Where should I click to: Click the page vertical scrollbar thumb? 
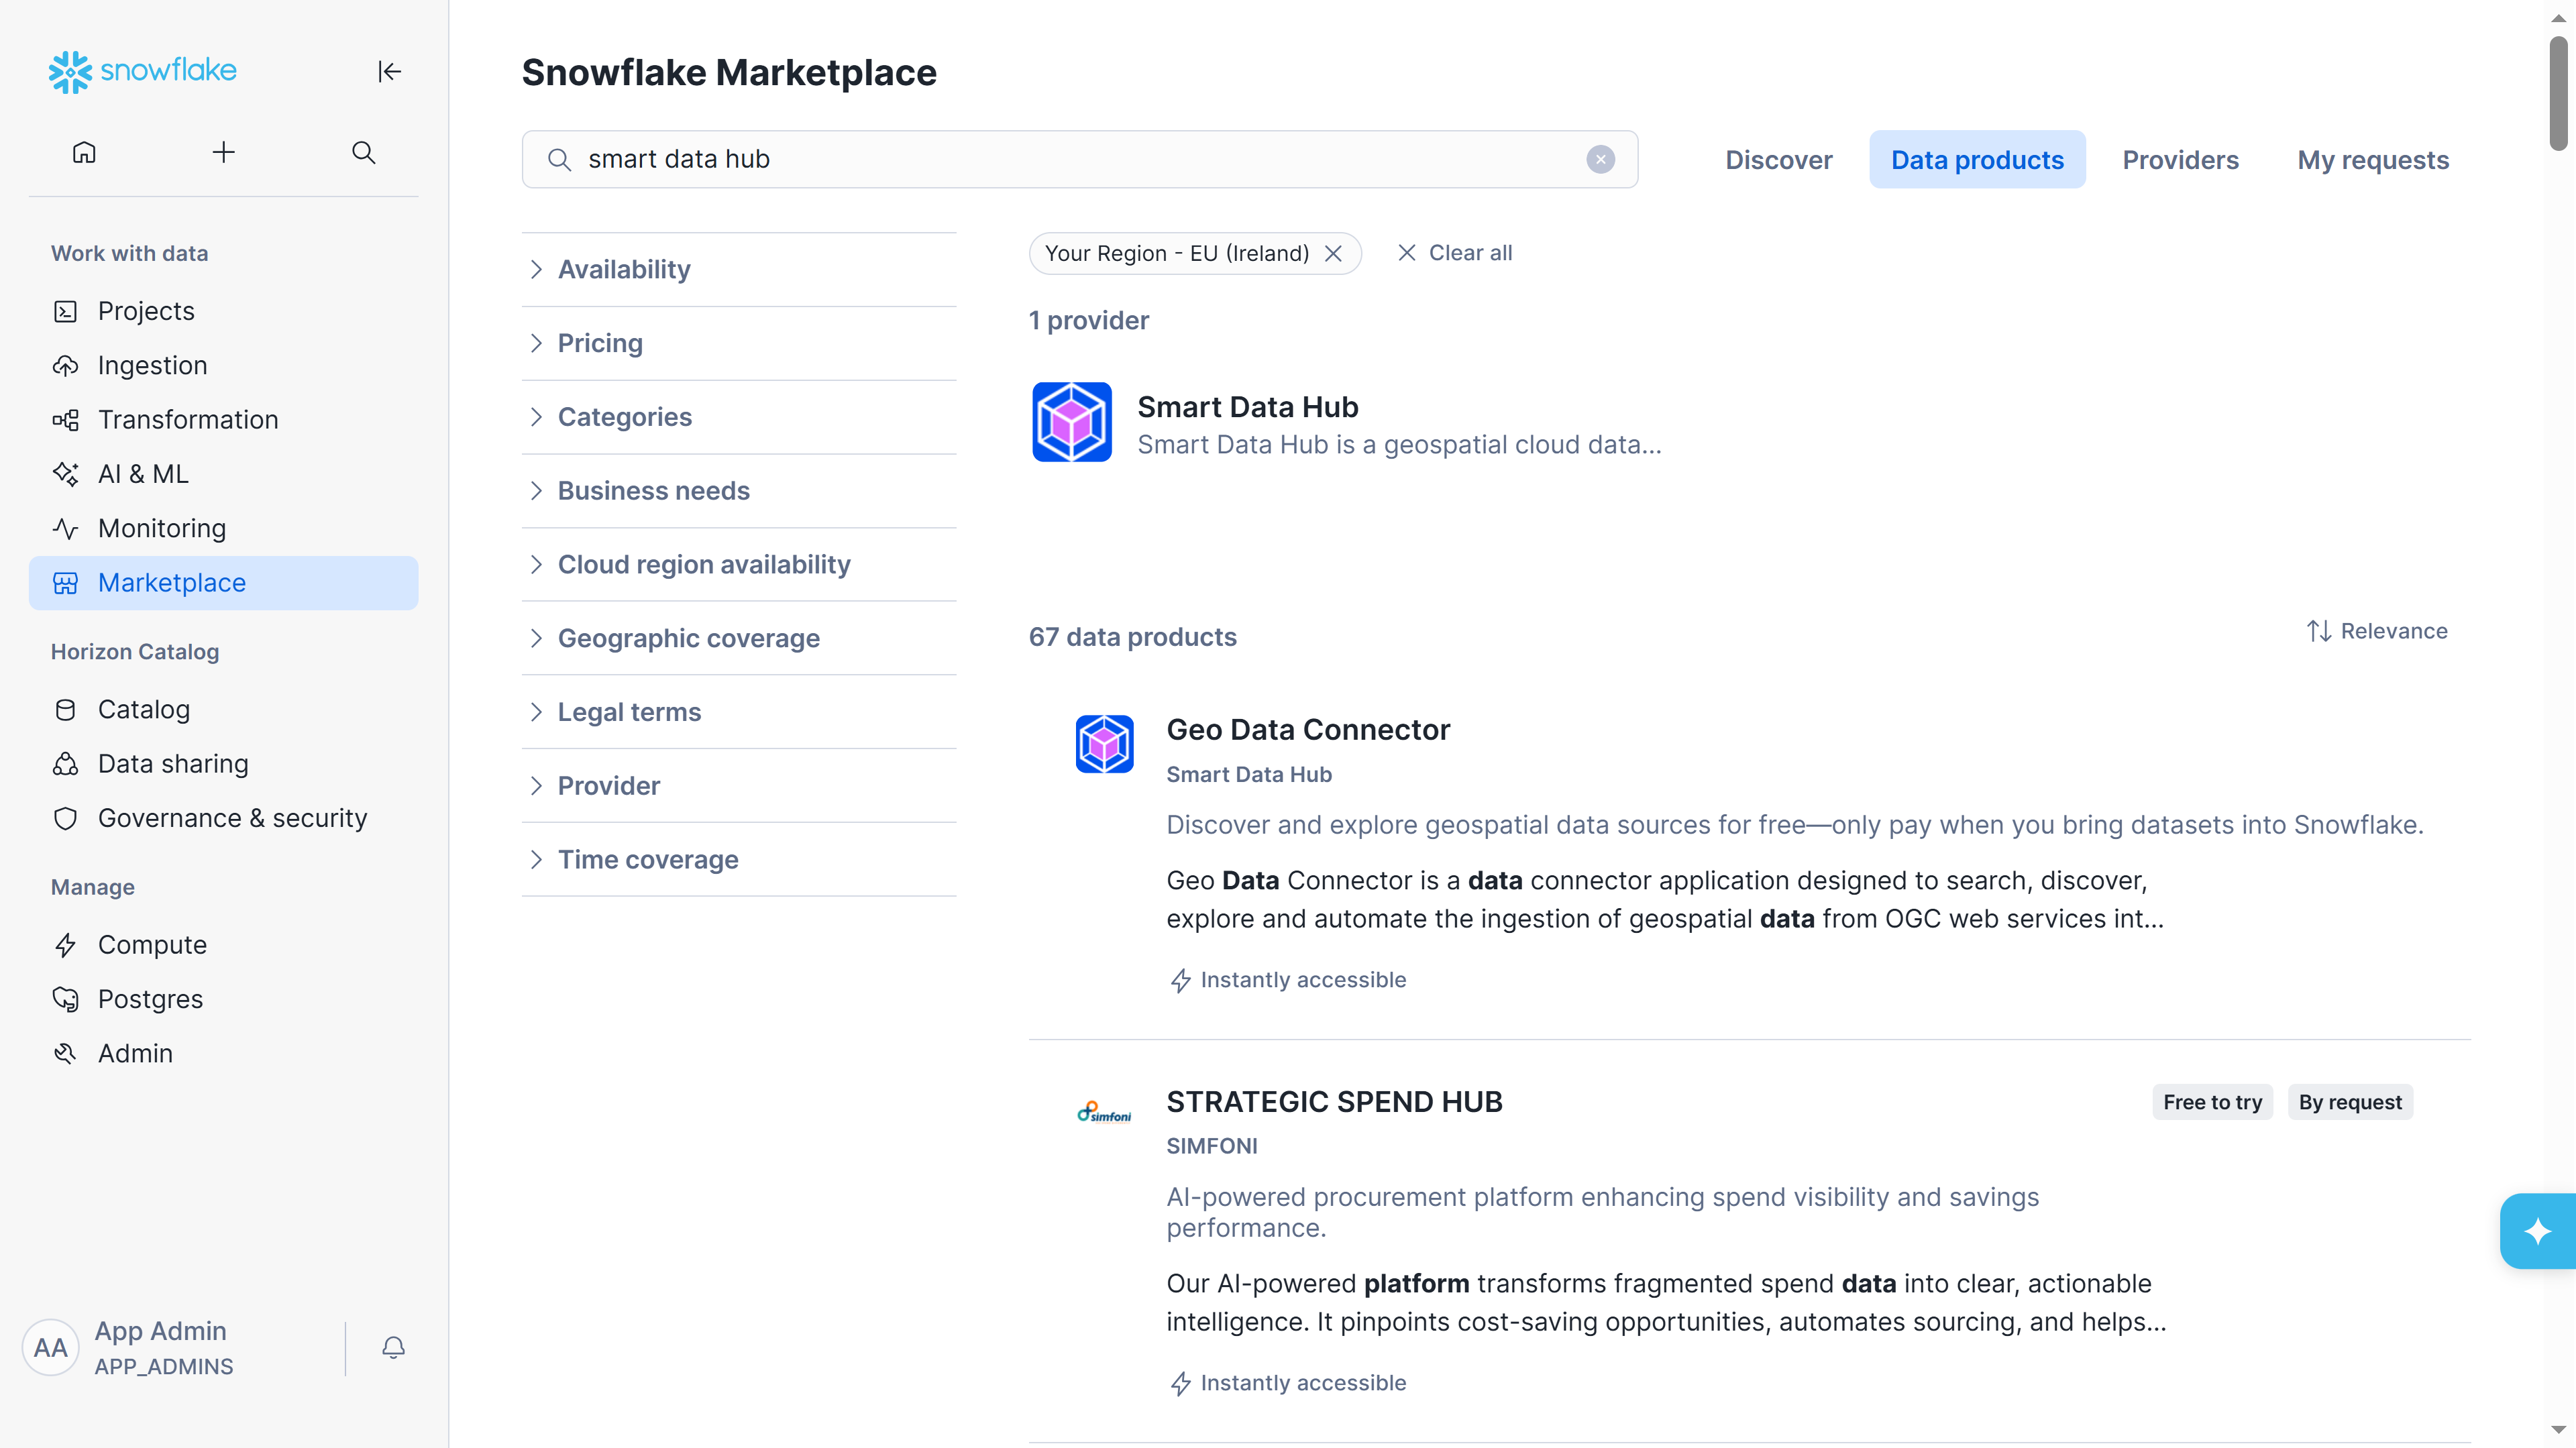pyautogui.click(x=2558, y=93)
